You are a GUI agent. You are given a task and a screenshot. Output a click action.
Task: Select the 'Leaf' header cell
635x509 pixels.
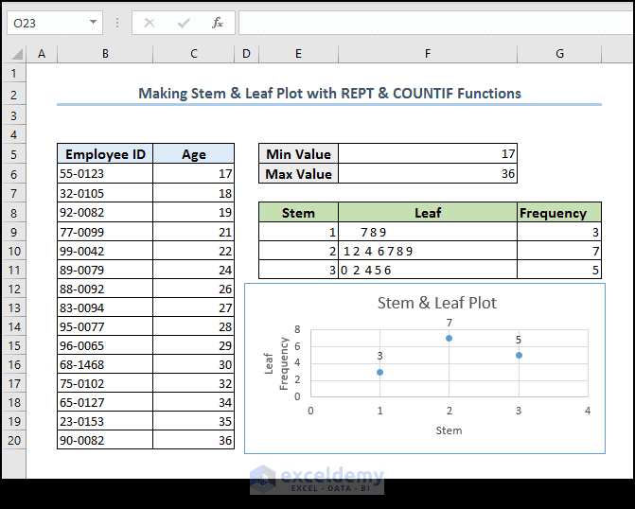coord(428,213)
